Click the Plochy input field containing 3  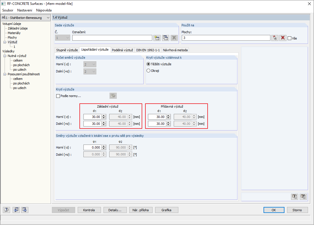pos(226,38)
